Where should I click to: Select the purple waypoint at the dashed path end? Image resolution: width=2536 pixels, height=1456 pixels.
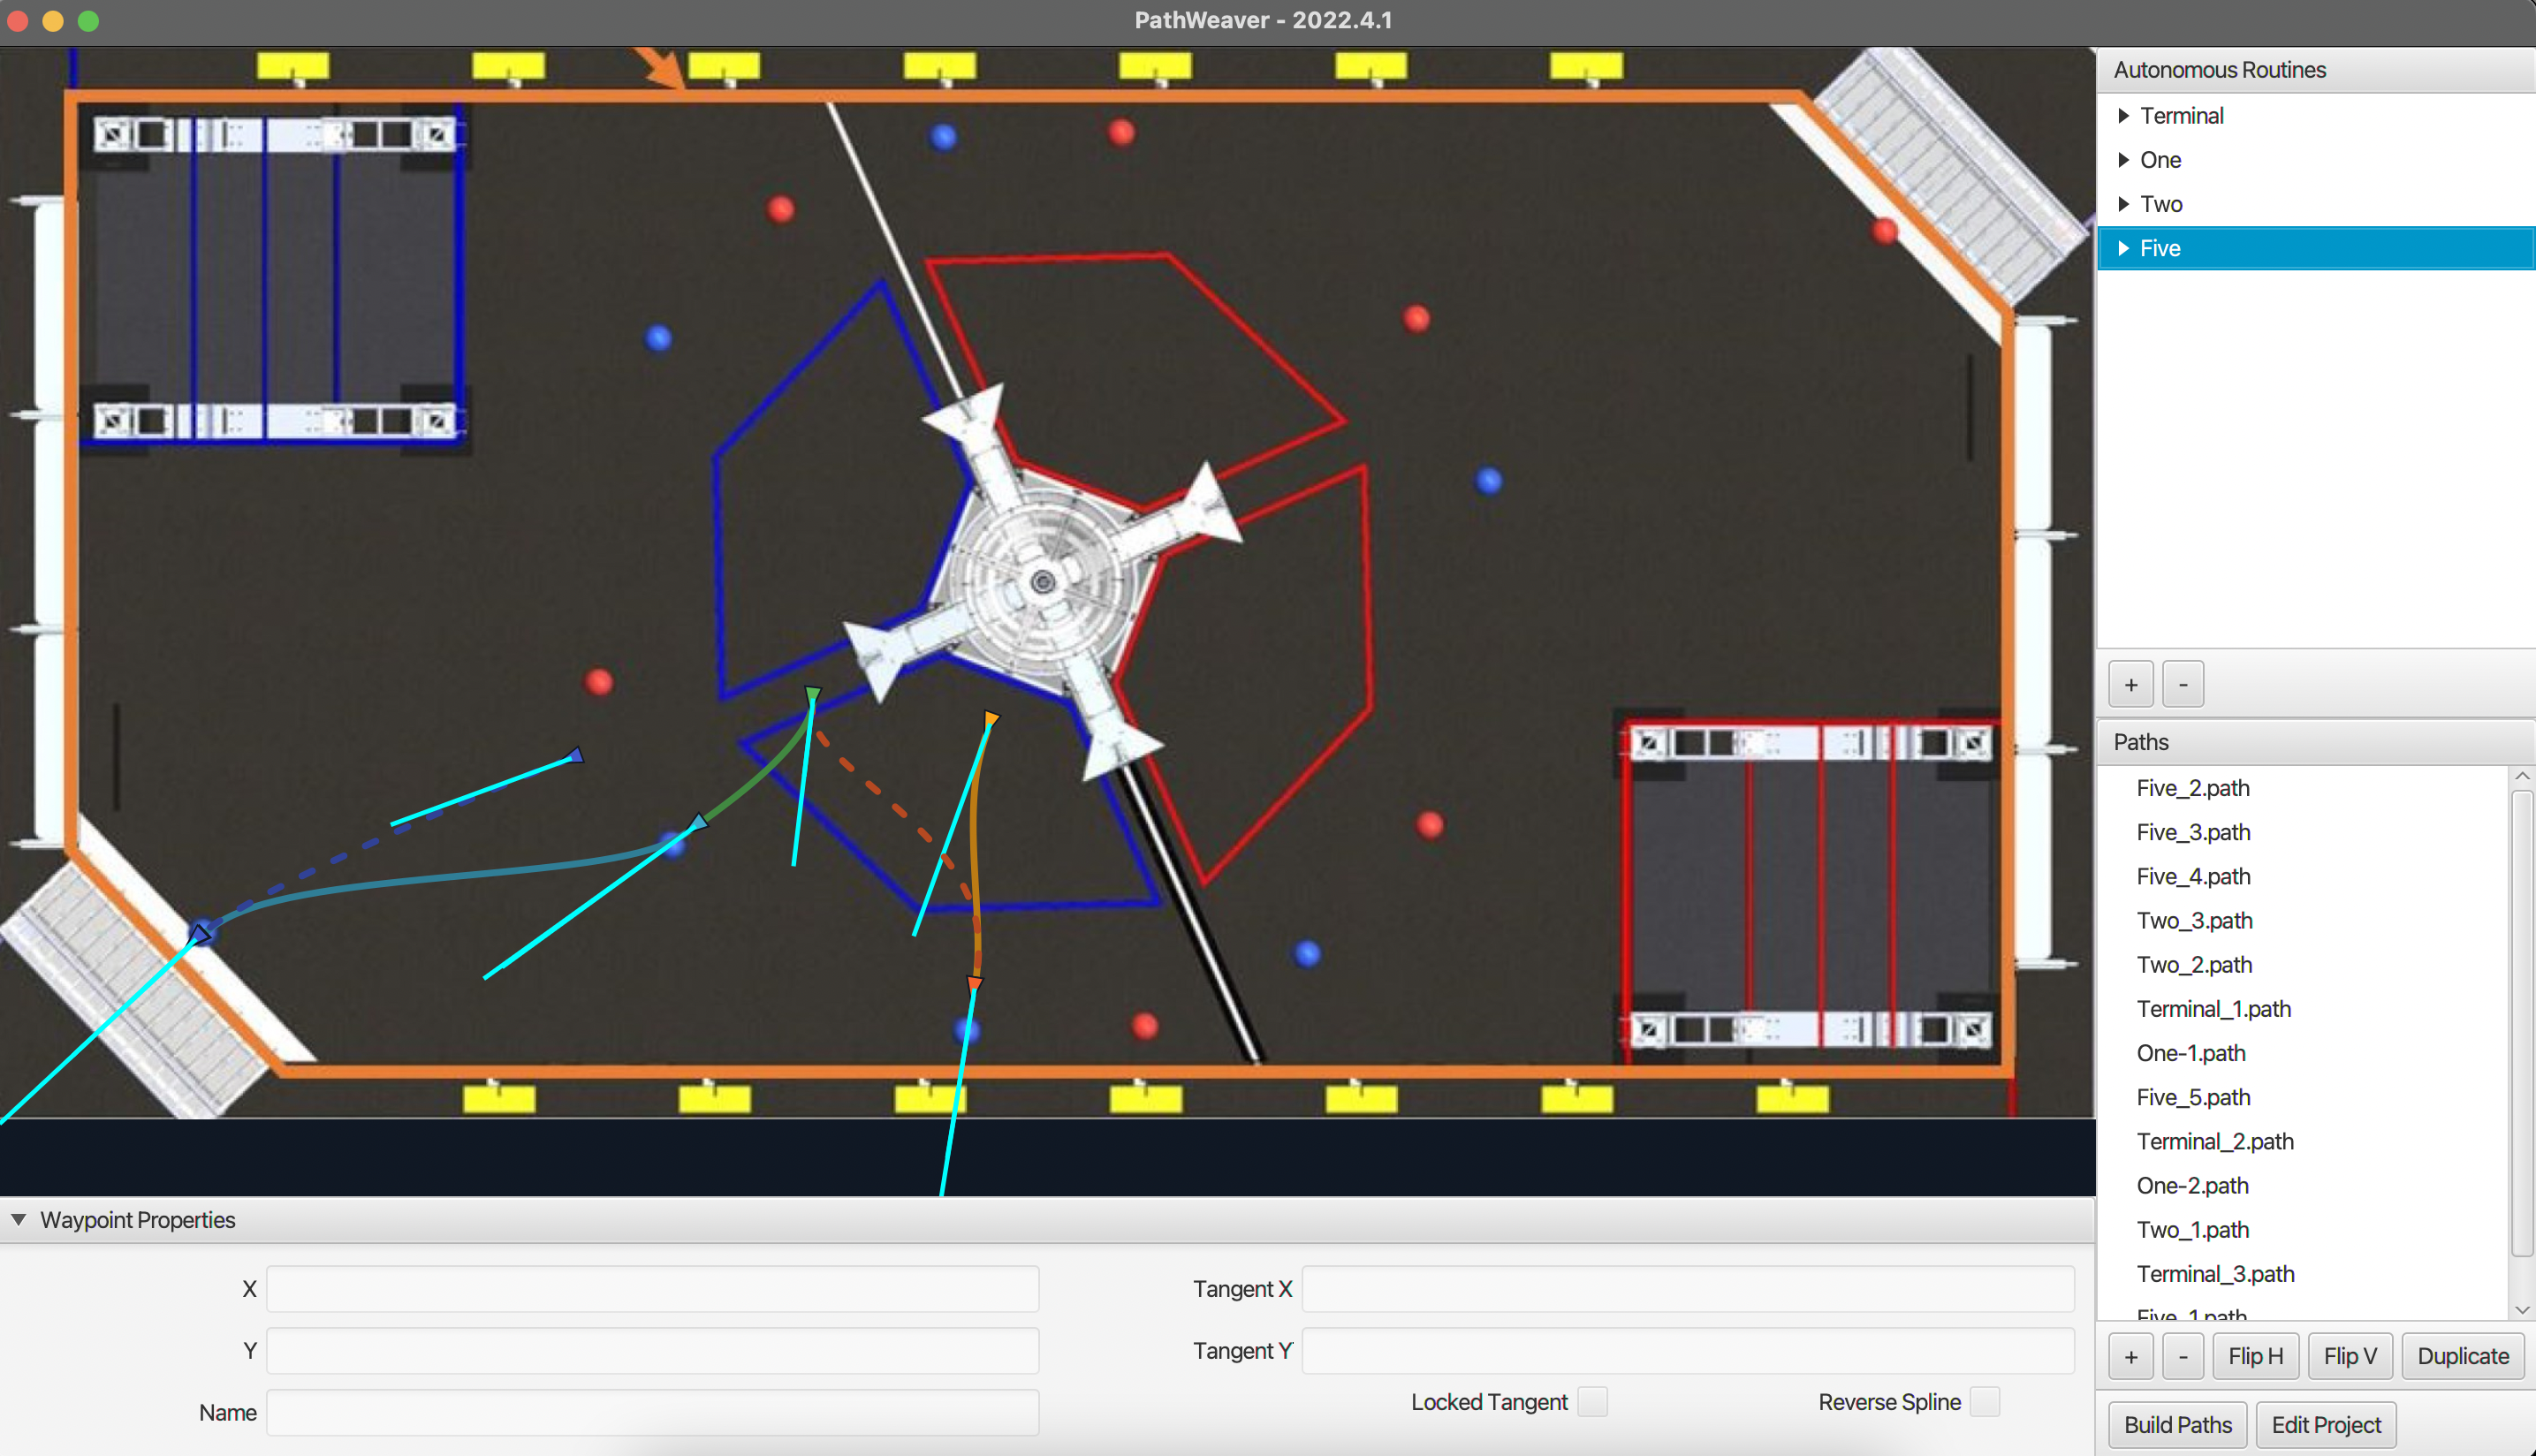575,756
